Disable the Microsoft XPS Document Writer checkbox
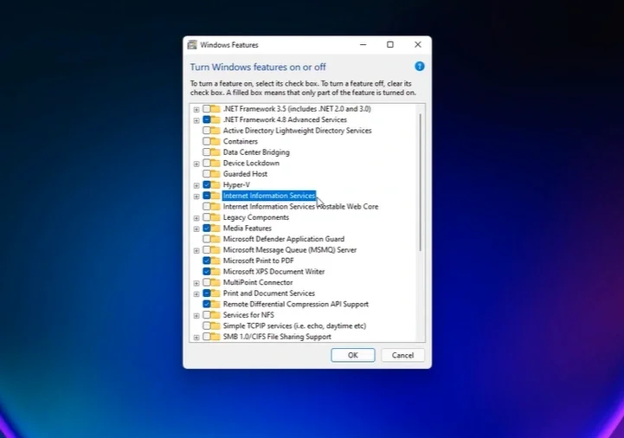The image size is (624, 438). pyautogui.click(x=207, y=272)
